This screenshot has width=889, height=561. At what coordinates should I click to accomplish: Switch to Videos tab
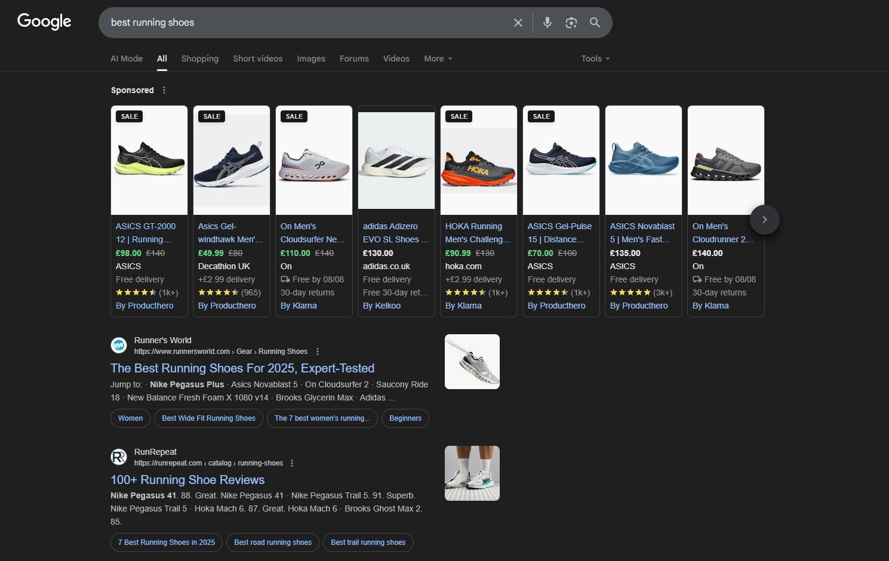point(396,58)
